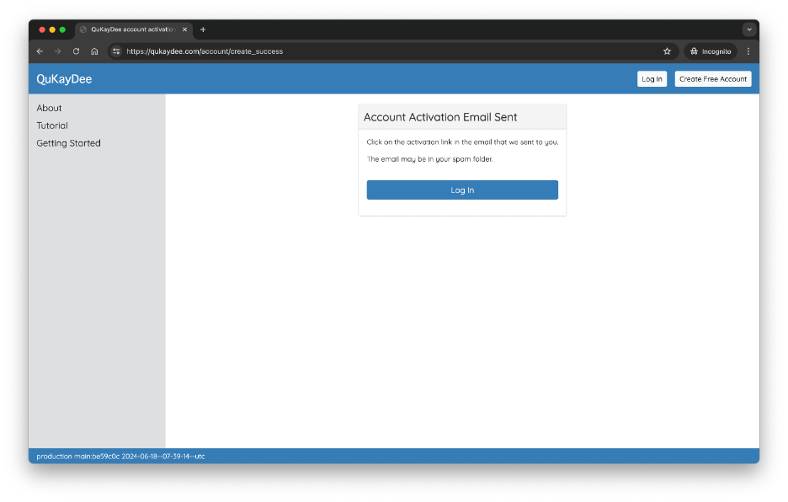Click the browser back arrow

click(x=40, y=51)
